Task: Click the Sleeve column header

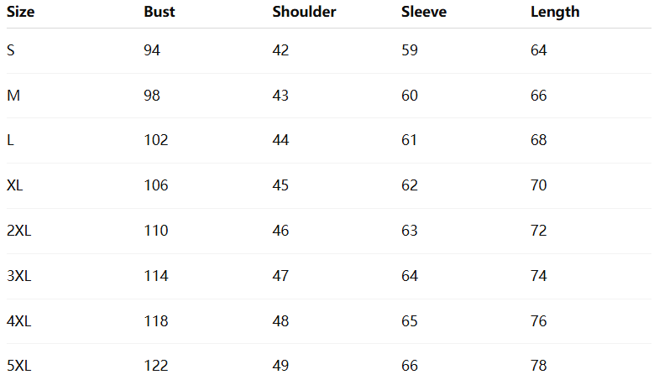Action: point(424,12)
